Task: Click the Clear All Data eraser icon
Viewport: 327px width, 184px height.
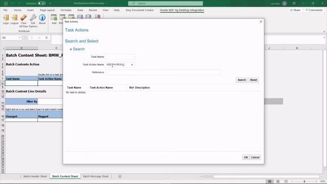Action: coord(24,18)
